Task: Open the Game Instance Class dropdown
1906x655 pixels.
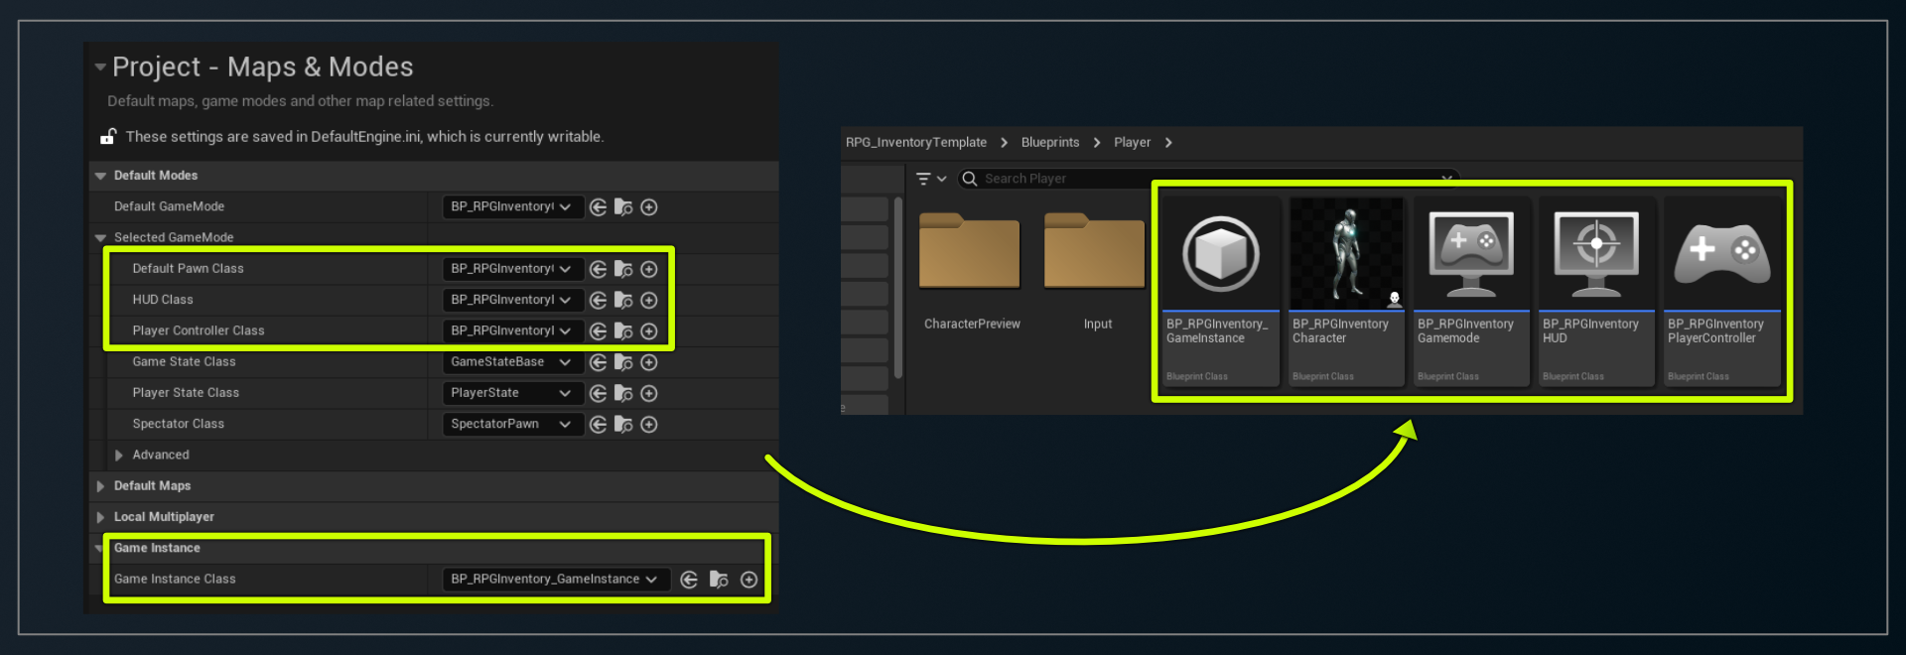Action: [554, 580]
